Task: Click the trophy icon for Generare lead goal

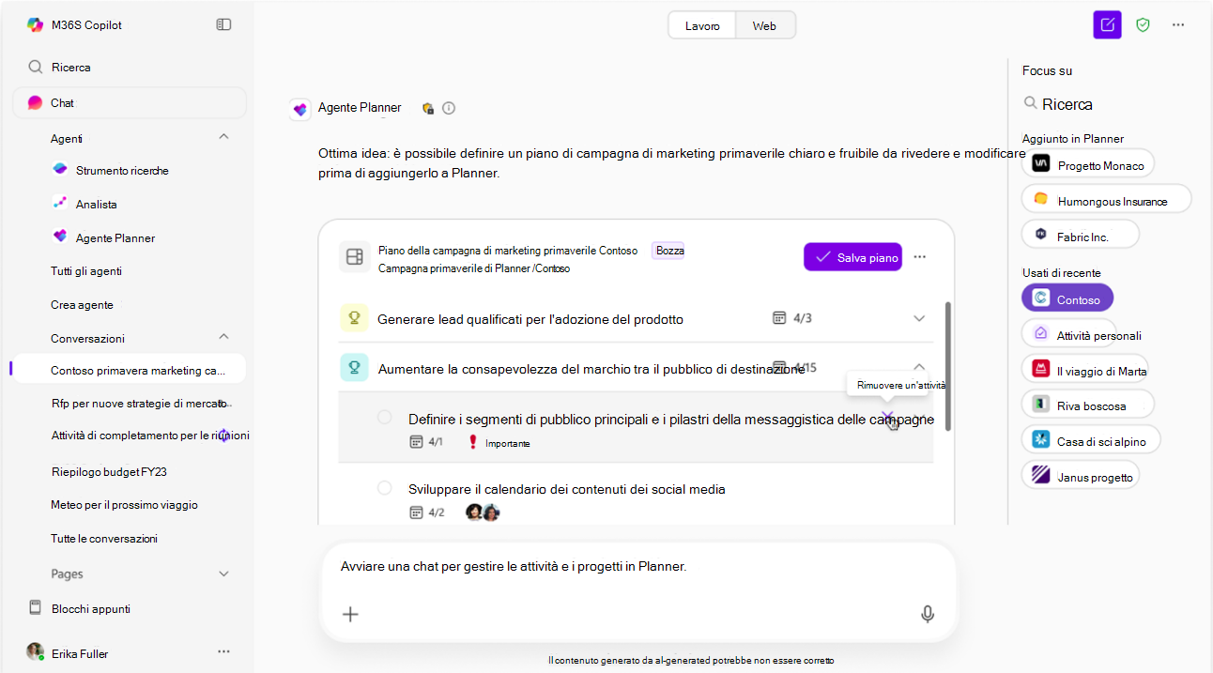Action: [354, 318]
